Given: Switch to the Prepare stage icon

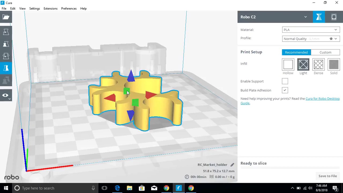Looking at the screenshot, I should pyautogui.click(x=319, y=17).
